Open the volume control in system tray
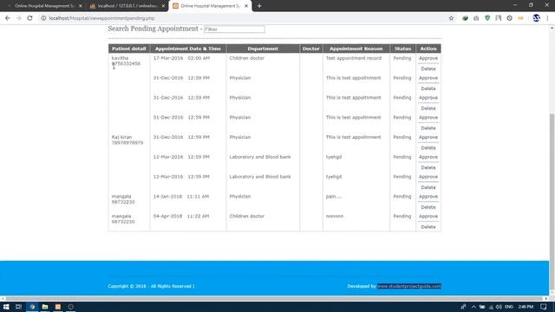 point(499,307)
